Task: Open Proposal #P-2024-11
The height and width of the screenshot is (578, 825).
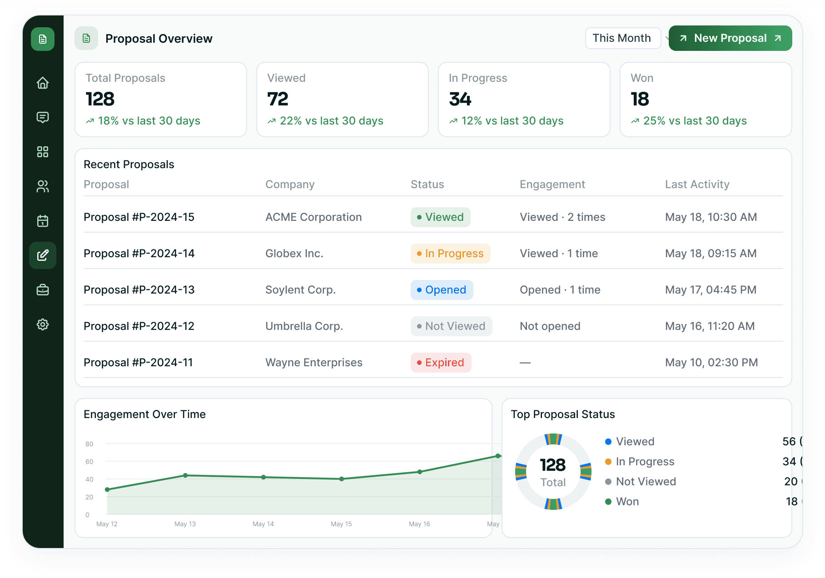Action: tap(138, 363)
